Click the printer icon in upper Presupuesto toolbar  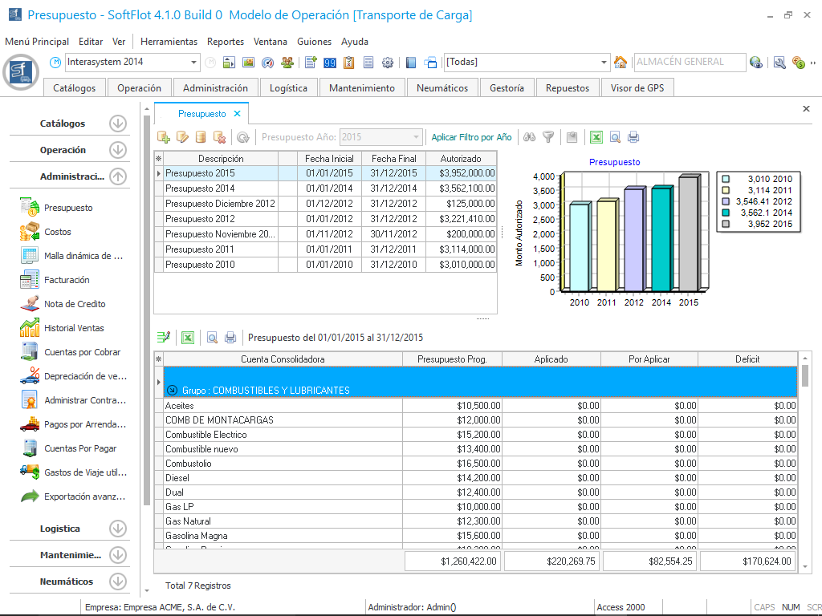(x=633, y=137)
